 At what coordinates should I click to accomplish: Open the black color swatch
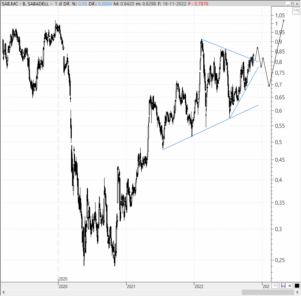click(x=297, y=286)
